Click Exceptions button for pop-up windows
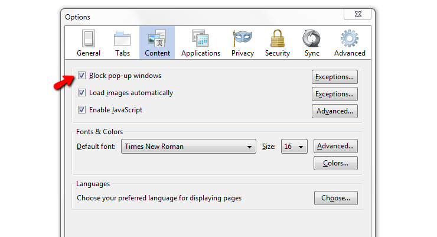This screenshot has width=437, height=237. pos(335,77)
